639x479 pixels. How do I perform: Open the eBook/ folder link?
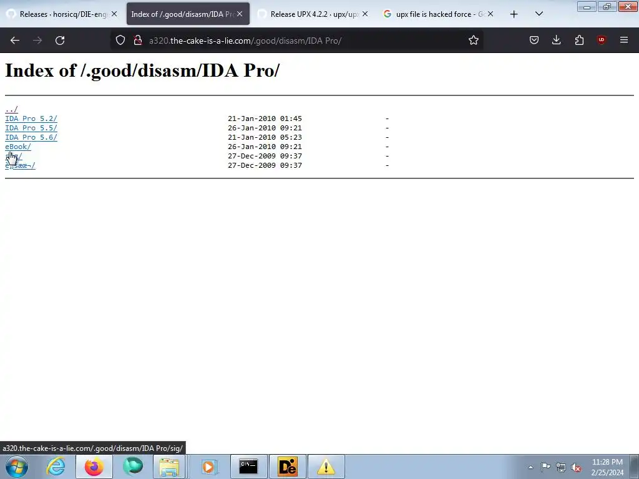click(18, 147)
